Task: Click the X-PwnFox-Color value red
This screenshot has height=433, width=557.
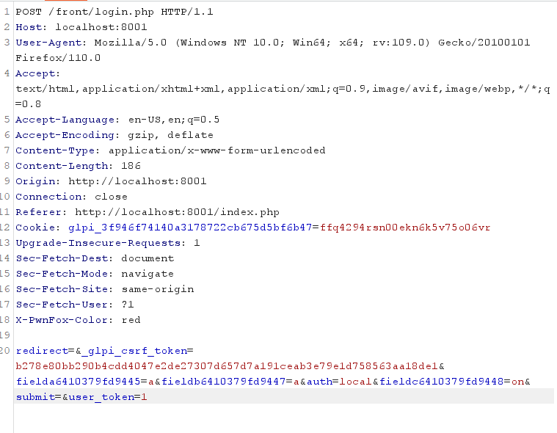Action: coord(131,320)
